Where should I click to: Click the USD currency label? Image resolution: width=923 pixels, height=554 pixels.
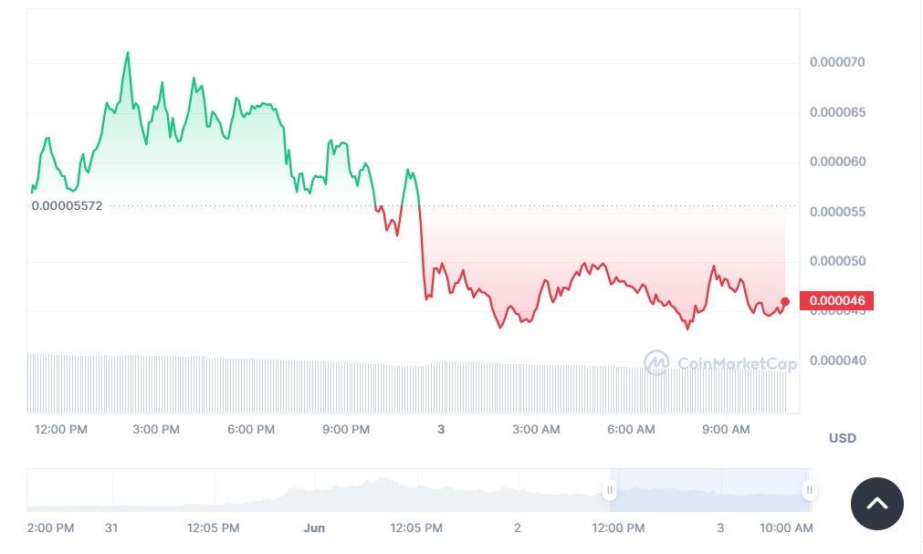tap(842, 438)
